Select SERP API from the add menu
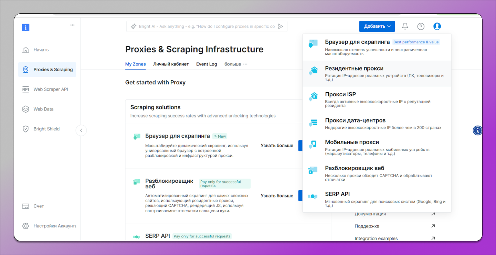This screenshot has width=496, height=255. coord(377,199)
